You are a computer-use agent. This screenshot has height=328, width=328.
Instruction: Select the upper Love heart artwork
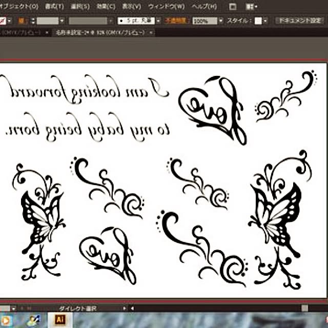point(213,110)
